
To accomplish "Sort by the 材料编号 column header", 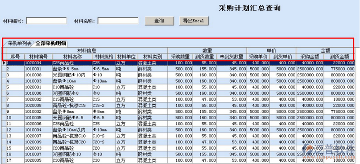I will pos(39,57).
